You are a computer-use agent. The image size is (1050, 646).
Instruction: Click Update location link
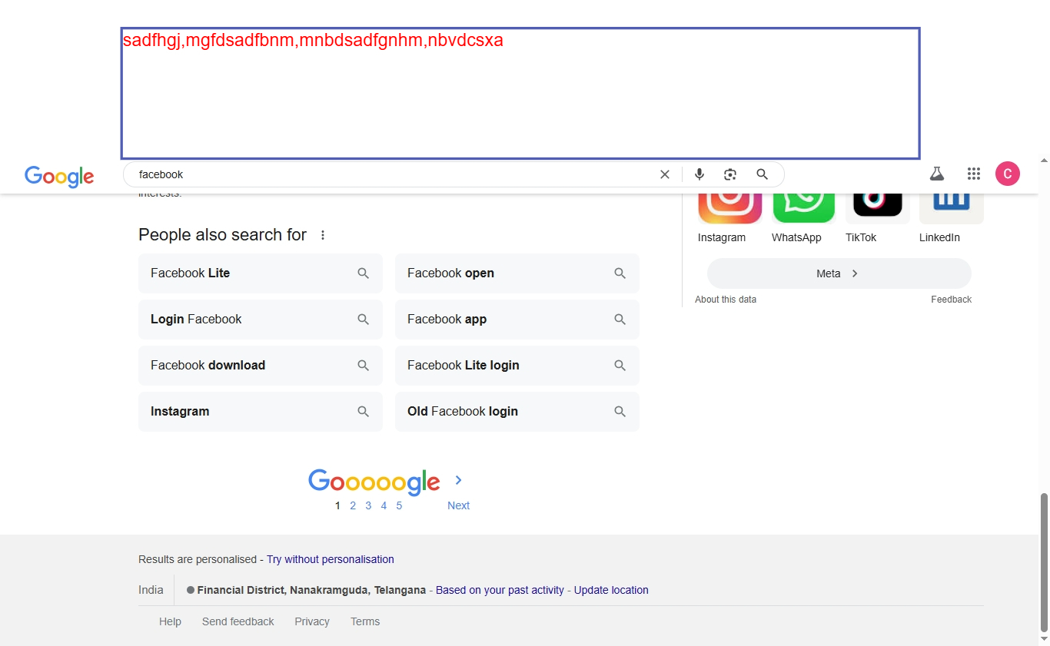[611, 590]
